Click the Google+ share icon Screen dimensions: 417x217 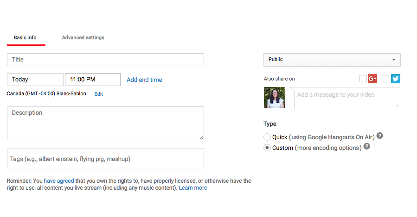point(372,79)
